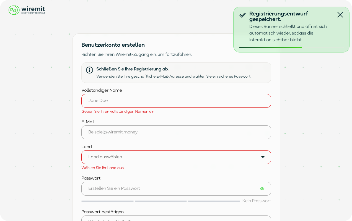The image size is (352, 221).
Task: Click the Passwort input field
Action: coord(176,189)
